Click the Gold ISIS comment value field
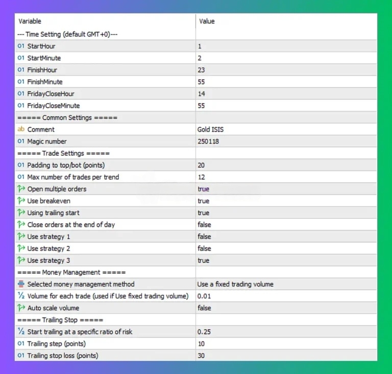This screenshot has width=392, height=374. pyautogui.click(x=210, y=129)
